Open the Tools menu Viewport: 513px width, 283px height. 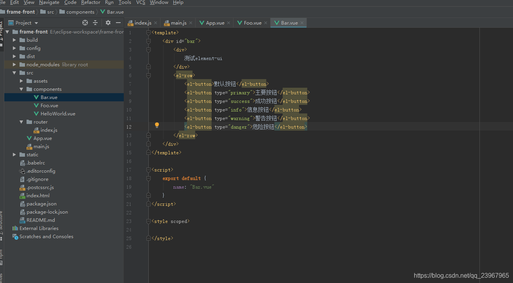pyautogui.click(x=125, y=2)
